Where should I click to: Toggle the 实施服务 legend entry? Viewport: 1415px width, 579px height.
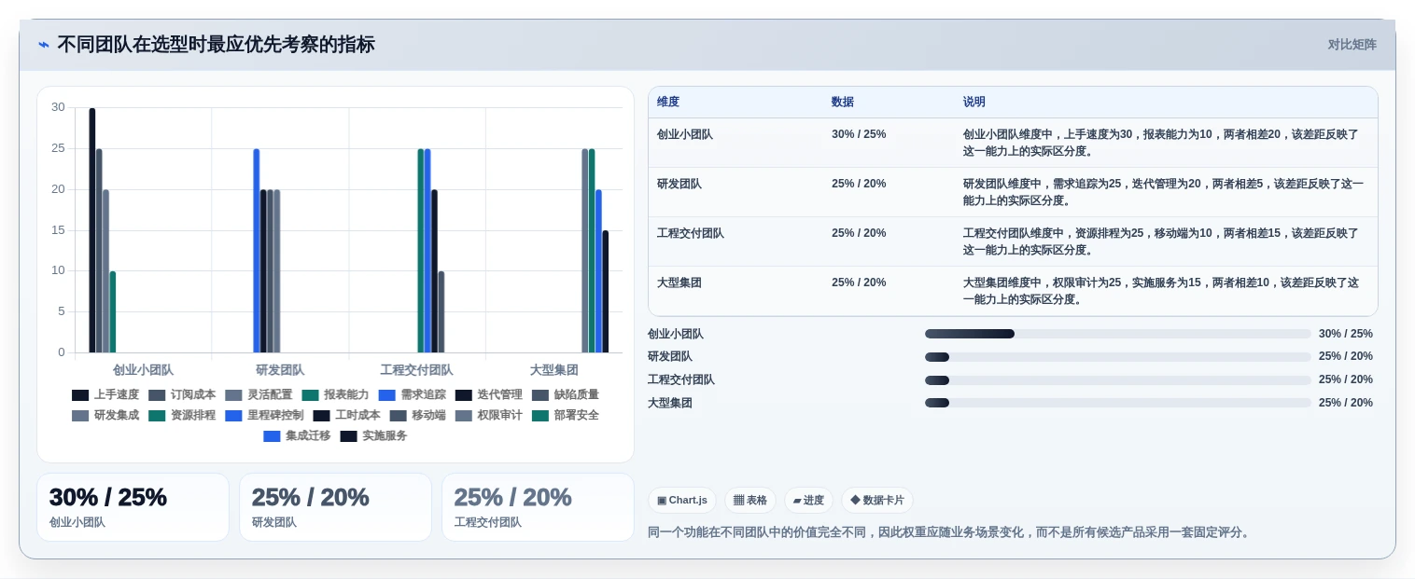pyautogui.click(x=373, y=435)
